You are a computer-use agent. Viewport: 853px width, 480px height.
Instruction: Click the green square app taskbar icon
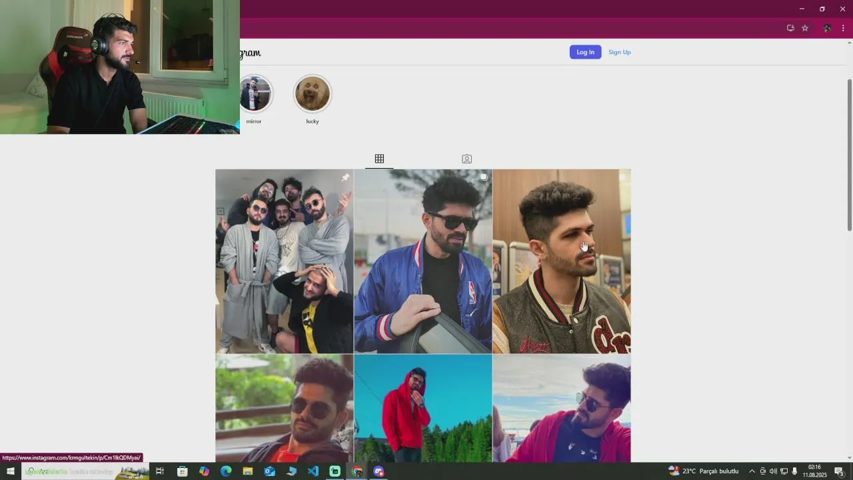[x=335, y=471]
